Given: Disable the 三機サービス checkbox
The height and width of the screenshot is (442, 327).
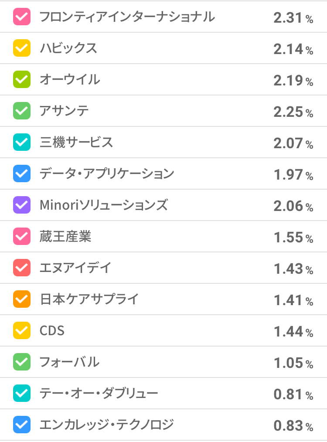Looking at the screenshot, I should (x=22, y=143).
